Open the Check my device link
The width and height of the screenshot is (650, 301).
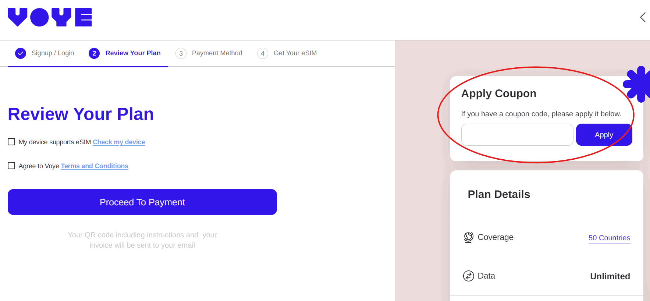118,142
